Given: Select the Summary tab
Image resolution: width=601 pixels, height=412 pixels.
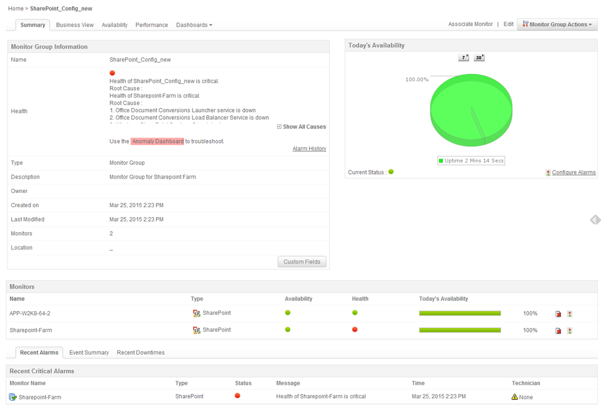Looking at the screenshot, I should click(32, 25).
